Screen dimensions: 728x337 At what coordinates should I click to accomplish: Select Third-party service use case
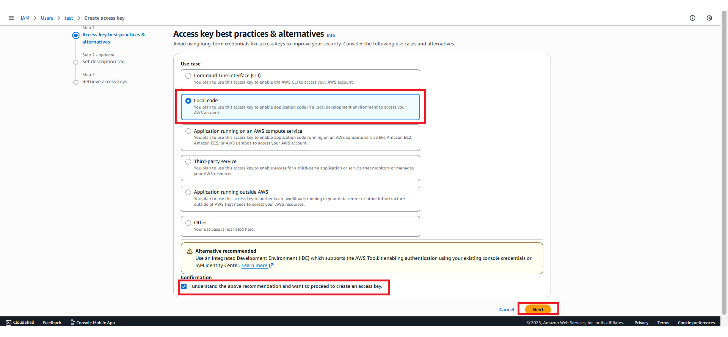(x=188, y=162)
